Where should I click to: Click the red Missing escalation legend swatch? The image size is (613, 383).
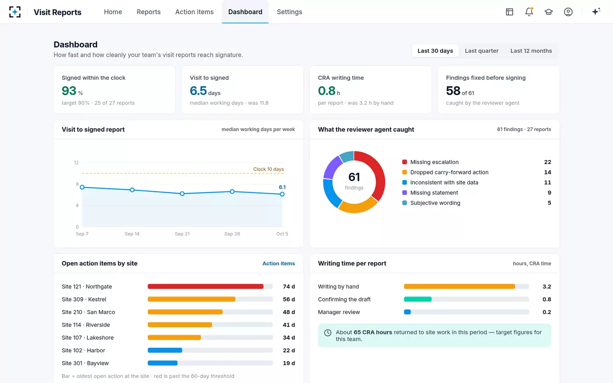click(404, 162)
